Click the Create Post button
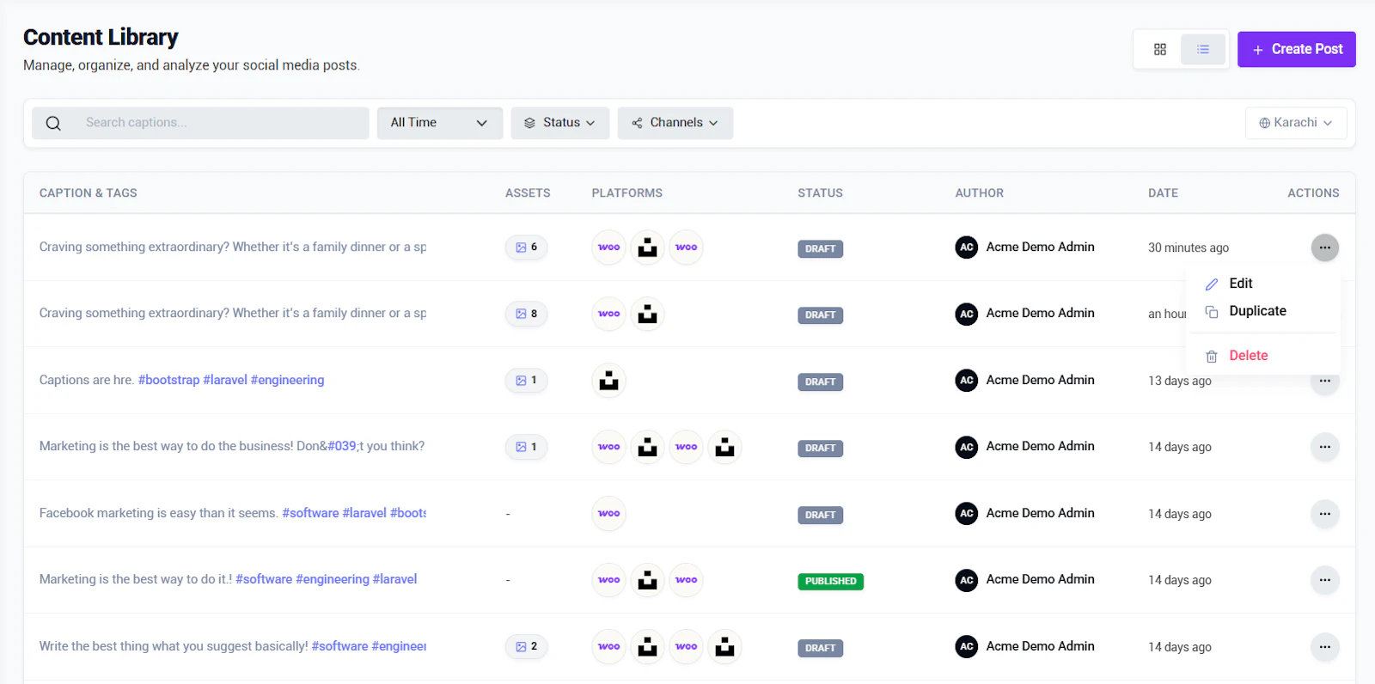1375x684 pixels. pos(1296,49)
